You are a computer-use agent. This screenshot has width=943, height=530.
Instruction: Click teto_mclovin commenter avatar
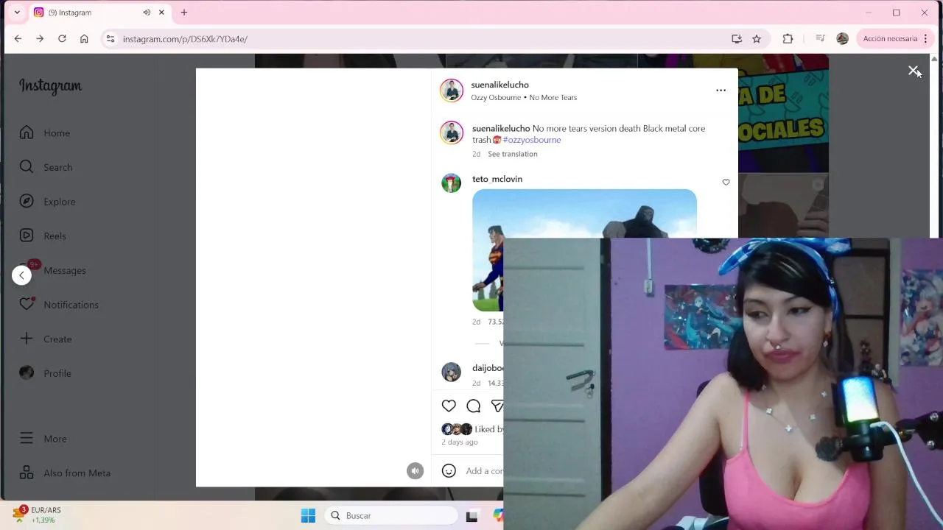(451, 183)
